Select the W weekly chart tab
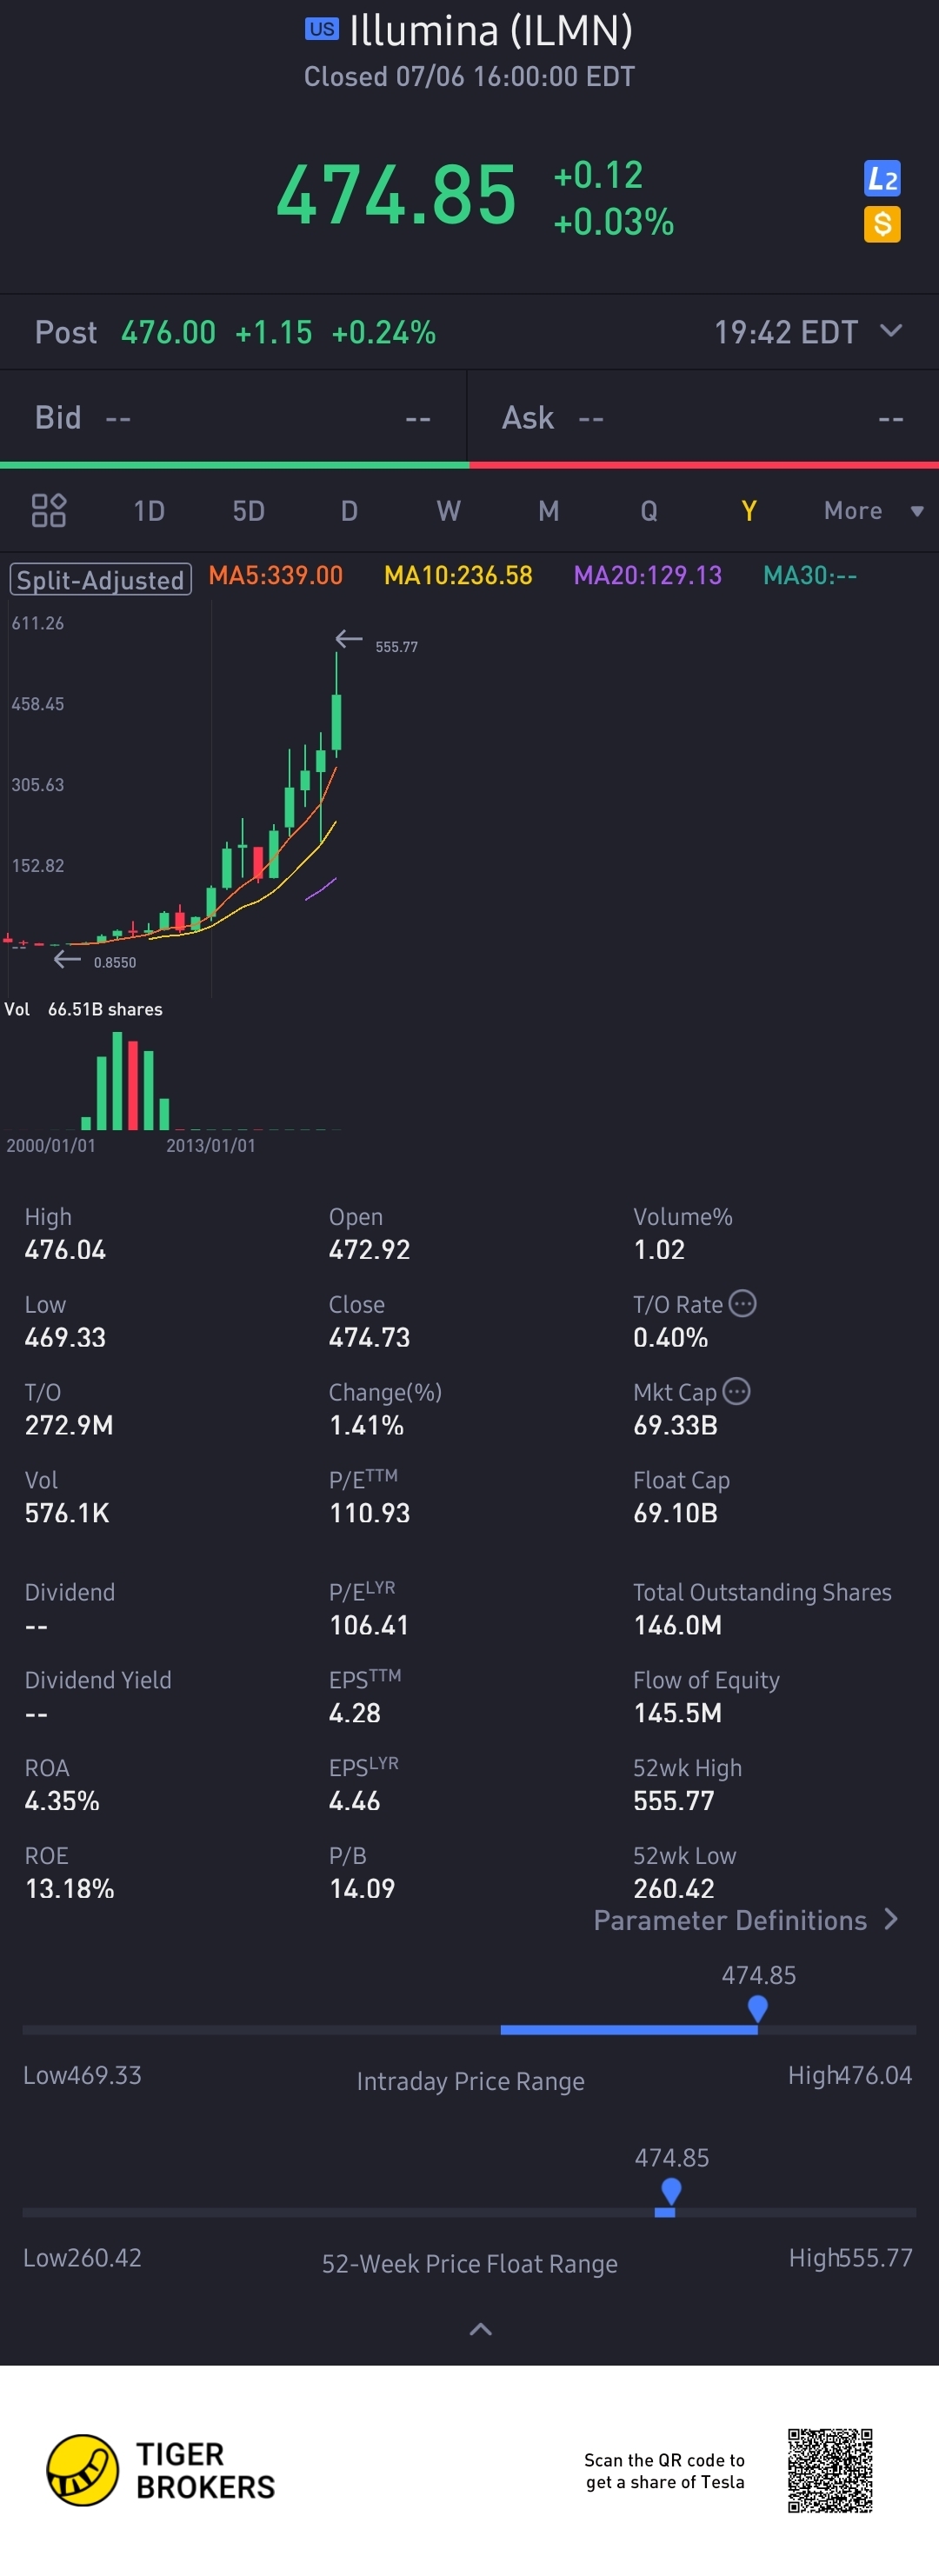The width and height of the screenshot is (939, 2576). coord(448,511)
